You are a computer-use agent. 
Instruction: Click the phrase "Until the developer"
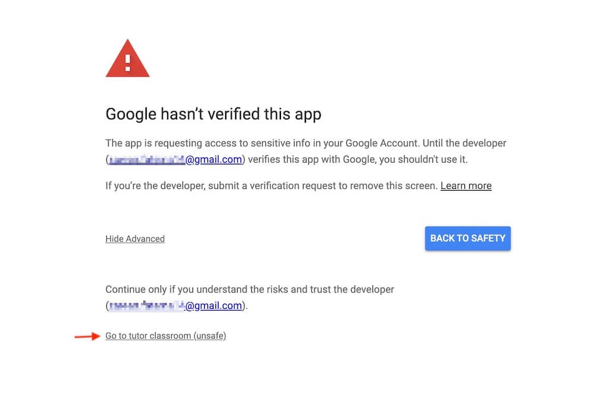pos(465,143)
